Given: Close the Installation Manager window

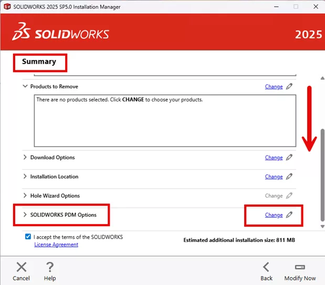Looking at the screenshot, I should coord(316,7).
